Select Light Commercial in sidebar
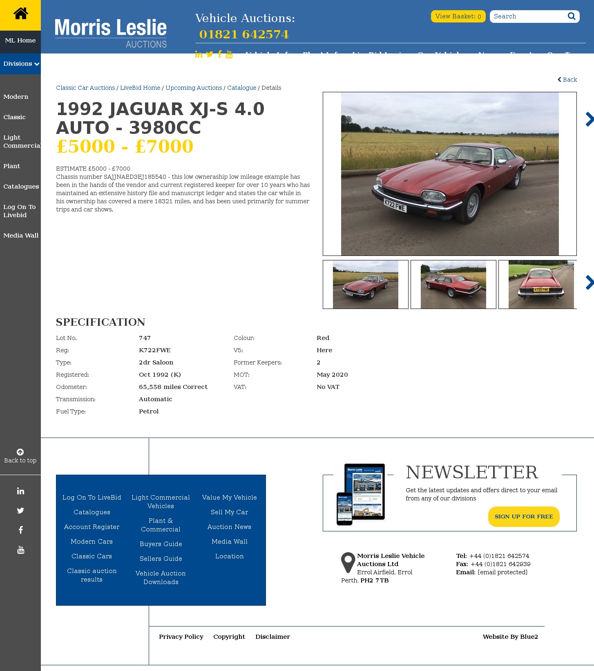Screen dimensions: 594x671 pyautogui.click(x=22, y=142)
